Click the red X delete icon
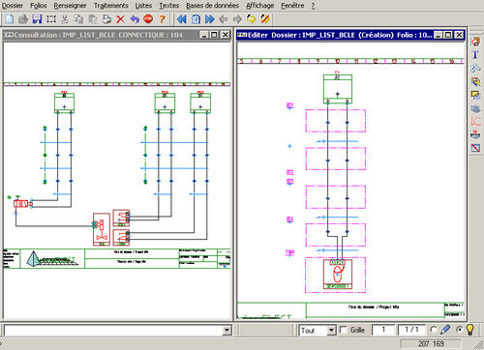The height and width of the screenshot is (350, 484). (120, 19)
